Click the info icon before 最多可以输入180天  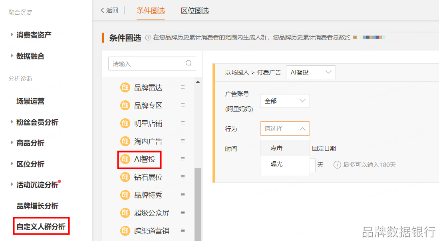point(337,165)
